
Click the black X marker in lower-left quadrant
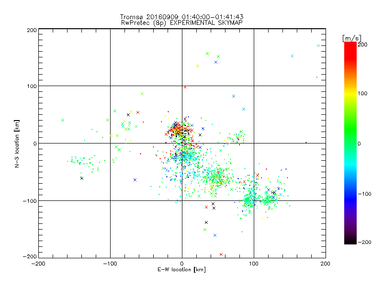(x=82, y=178)
